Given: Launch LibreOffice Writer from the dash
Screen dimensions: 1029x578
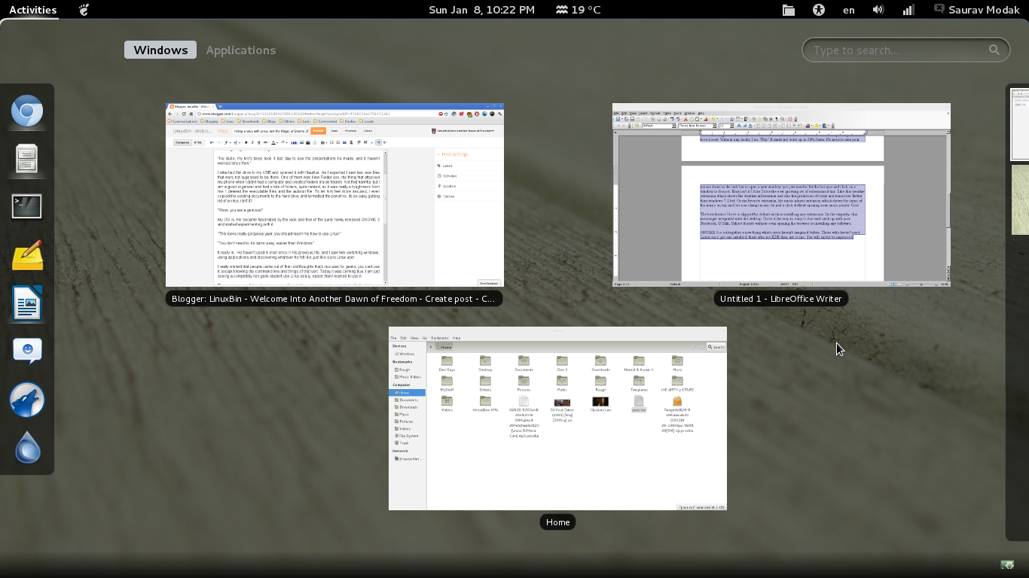Looking at the screenshot, I should pyautogui.click(x=27, y=303).
